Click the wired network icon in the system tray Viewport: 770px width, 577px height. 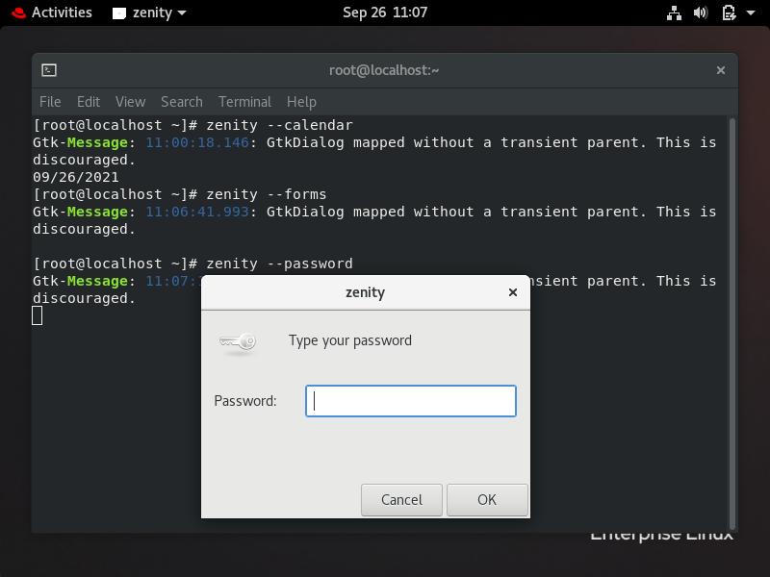coord(674,13)
